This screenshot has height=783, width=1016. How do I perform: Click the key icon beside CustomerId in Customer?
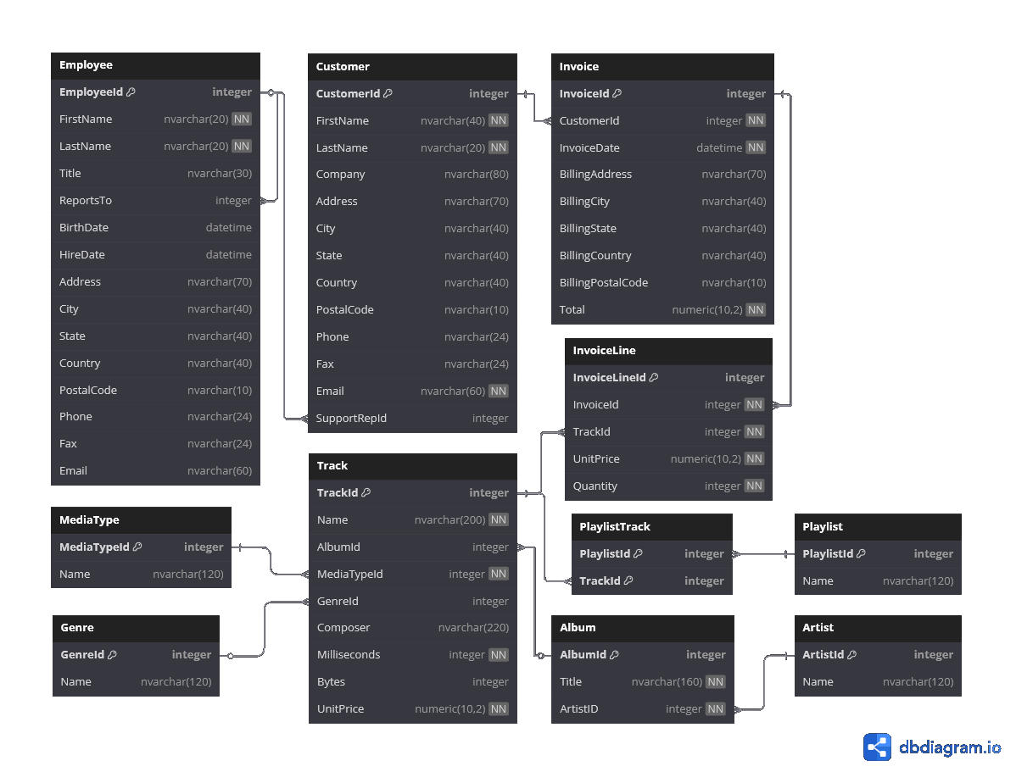388,93
